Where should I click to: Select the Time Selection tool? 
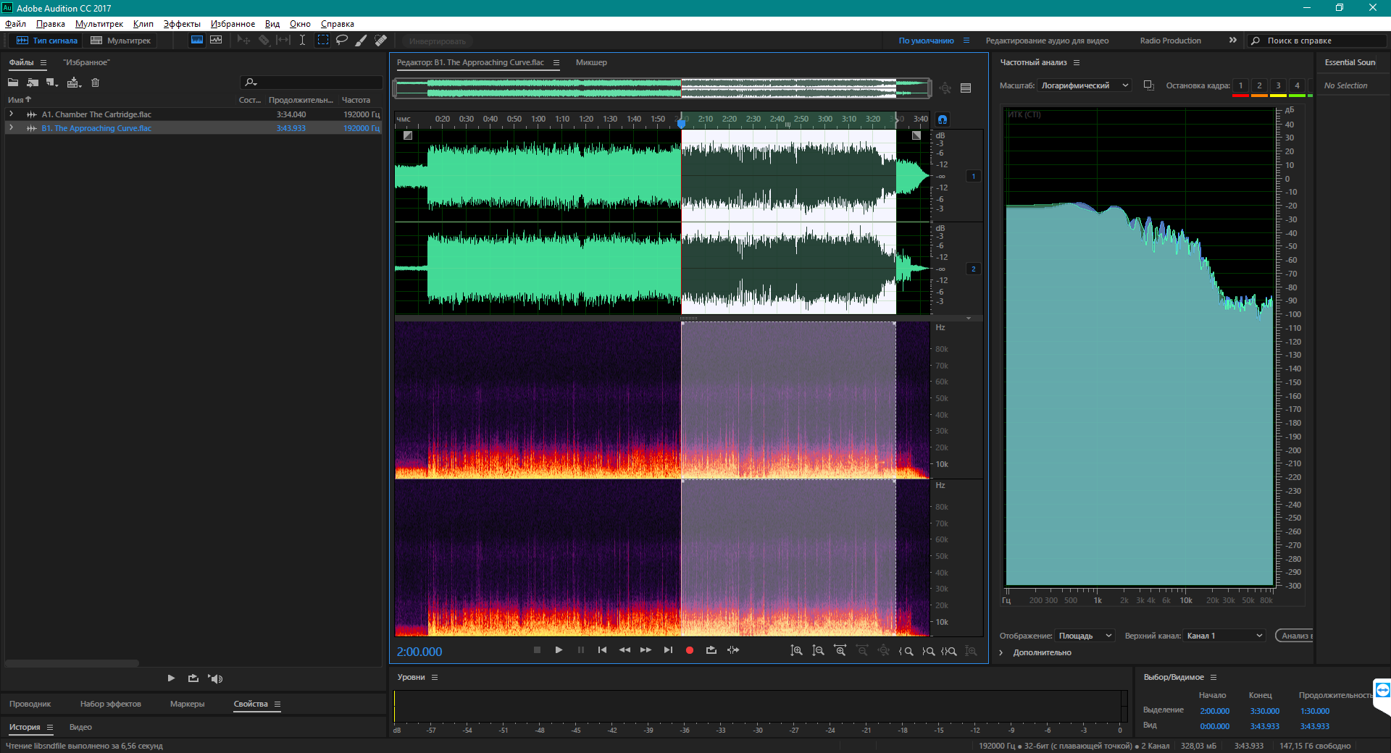coord(302,41)
